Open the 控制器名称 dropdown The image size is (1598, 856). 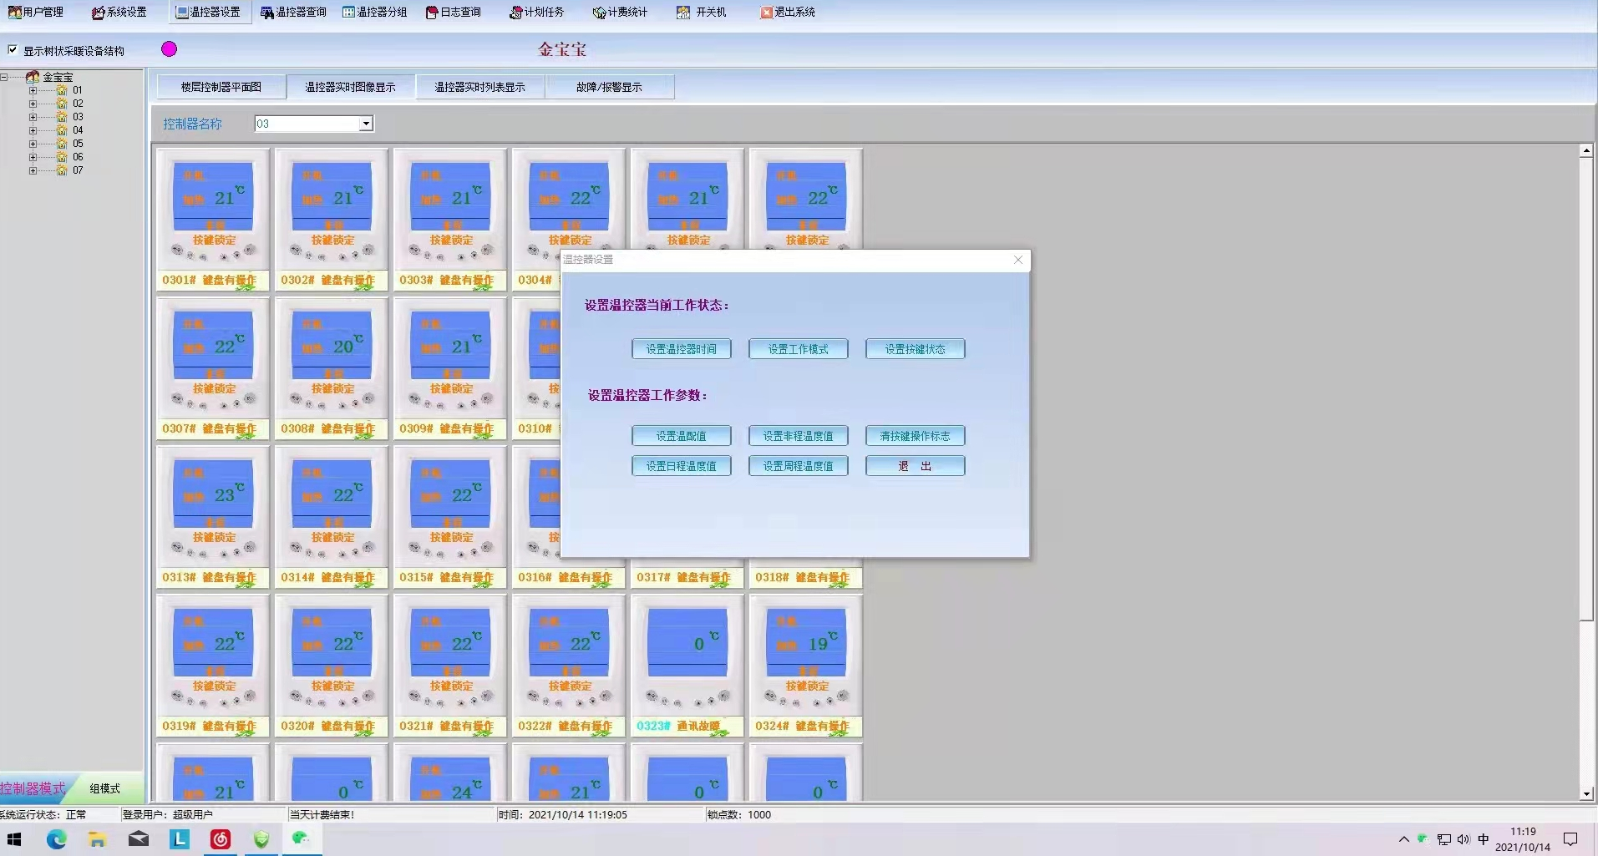pyautogui.click(x=365, y=124)
